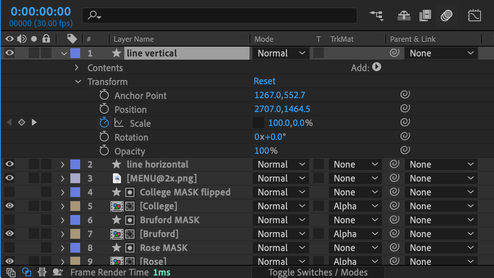Click the Layer Name column header
This screenshot has width=494, height=278.
coord(134,39)
